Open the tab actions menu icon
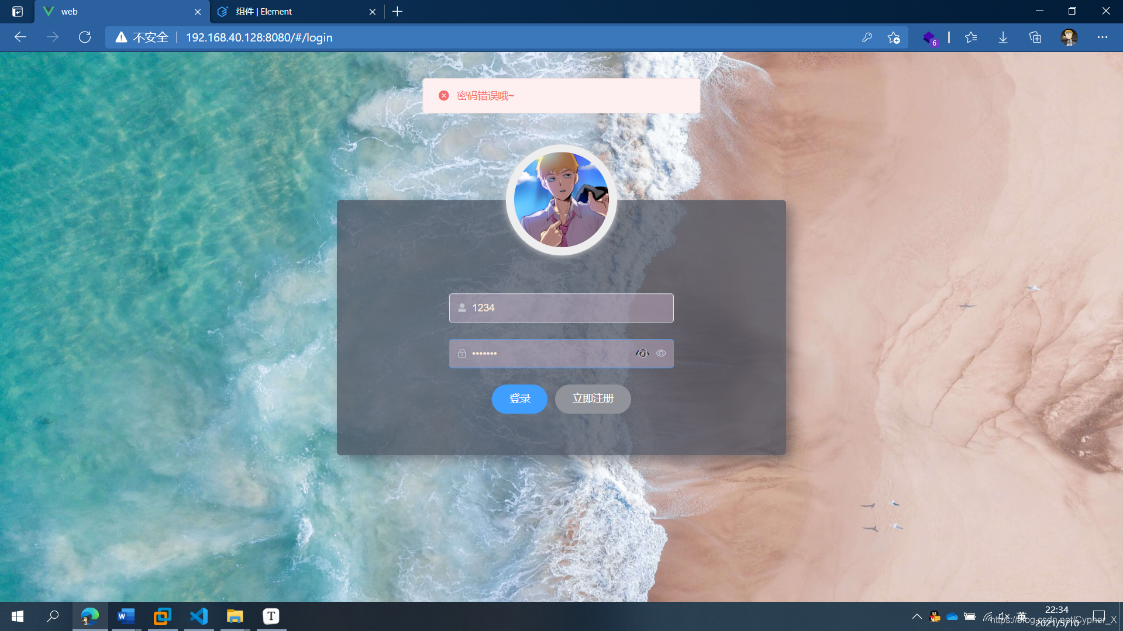Screen dimensions: 1123x631 click(18, 12)
